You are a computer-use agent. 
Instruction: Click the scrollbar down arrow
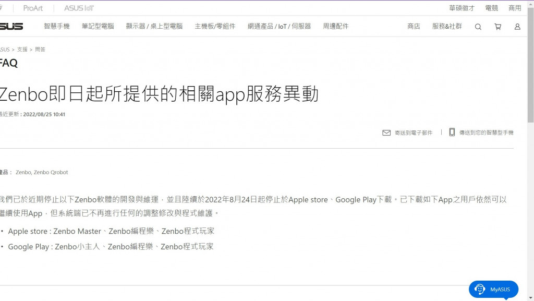tap(530, 298)
